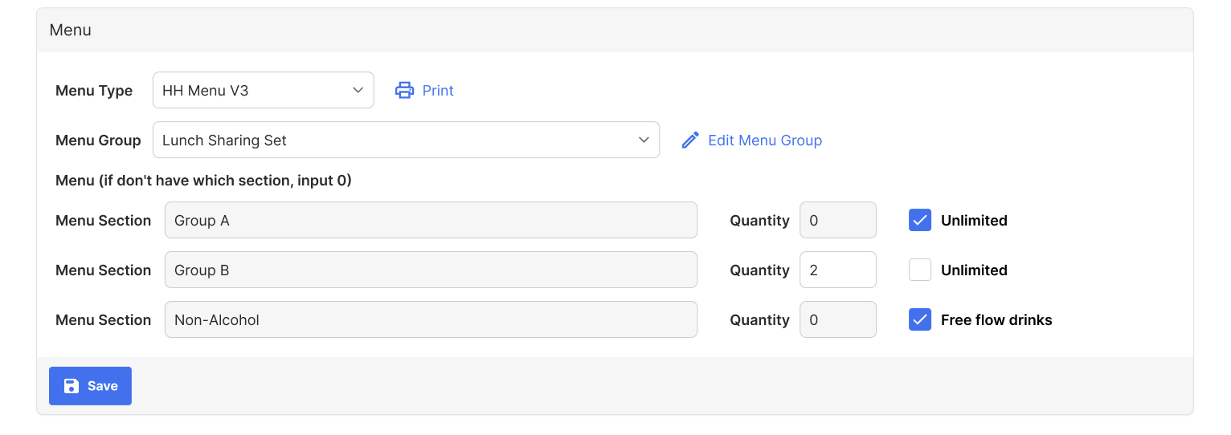Click the Edit Menu Group link
Viewport: 1231px width, 435px height.
pyautogui.click(x=764, y=140)
